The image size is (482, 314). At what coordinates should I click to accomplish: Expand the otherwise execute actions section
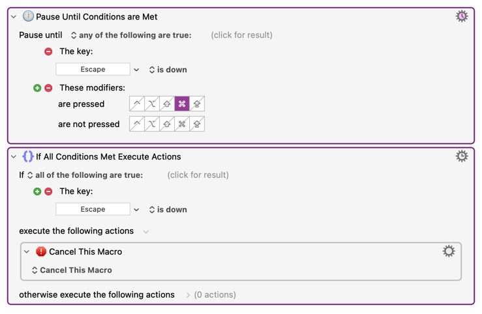[x=188, y=295]
